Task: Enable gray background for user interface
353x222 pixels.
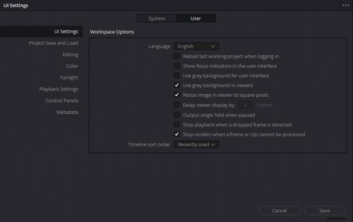Action: click(x=177, y=75)
